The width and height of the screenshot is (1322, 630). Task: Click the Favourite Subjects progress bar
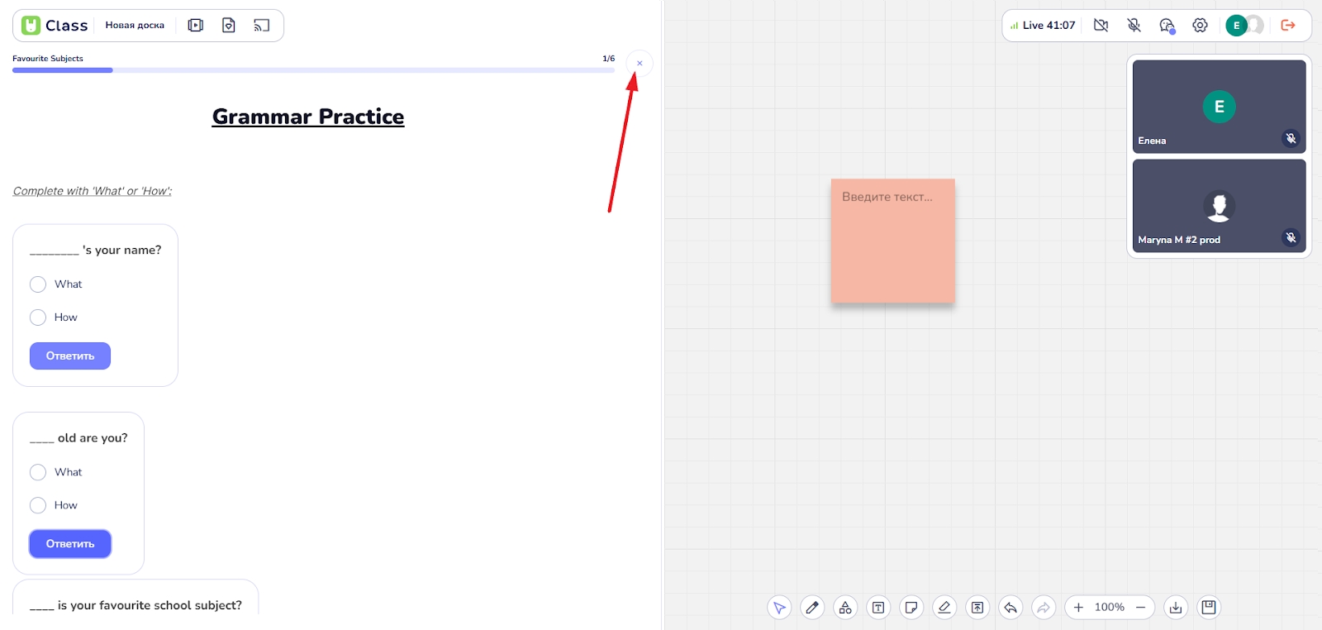(x=313, y=70)
